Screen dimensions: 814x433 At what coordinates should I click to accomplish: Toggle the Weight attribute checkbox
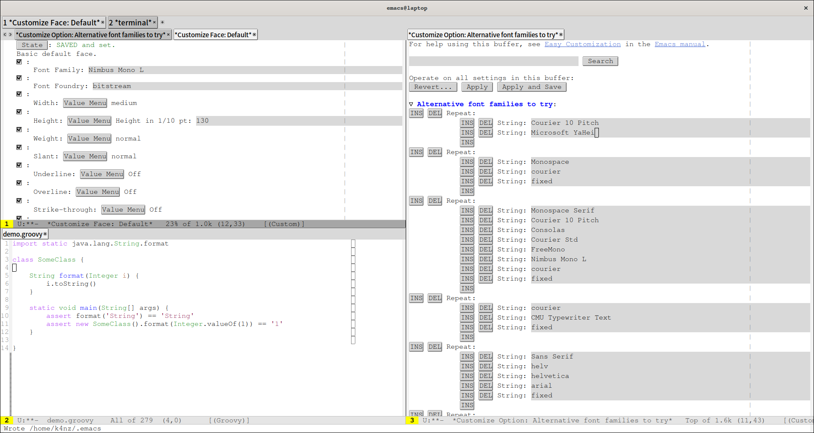pyautogui.click(x=19, y=130)
